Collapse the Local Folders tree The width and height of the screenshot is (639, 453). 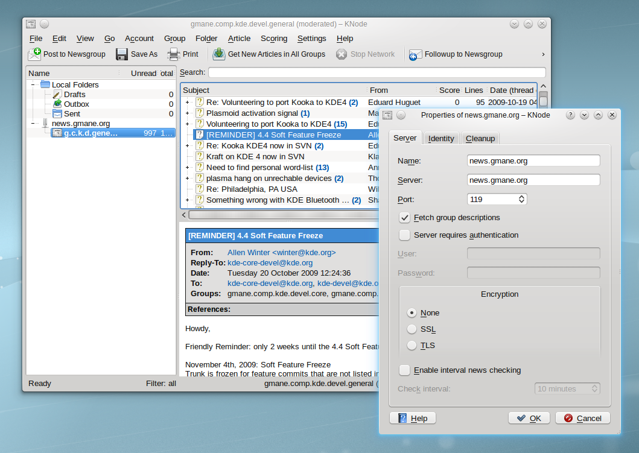click(x=33, y=85)
